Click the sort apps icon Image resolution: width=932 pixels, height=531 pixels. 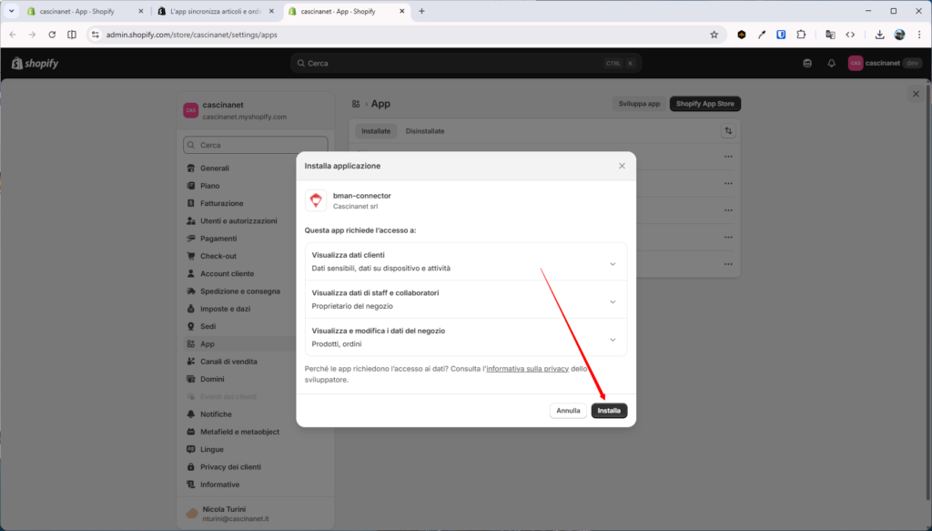(728, 131)
